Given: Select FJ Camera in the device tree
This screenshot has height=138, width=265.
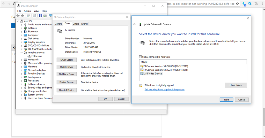Looking at the screenshot, I should (x=37, y=56).
